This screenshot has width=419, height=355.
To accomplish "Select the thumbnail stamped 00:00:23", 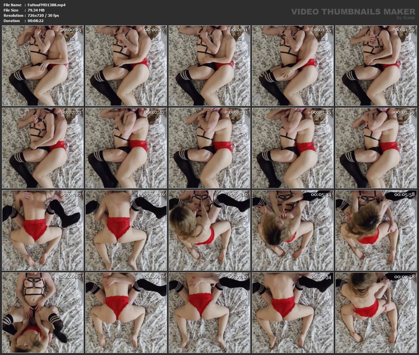I will pyautogui.click(x=43, y=66).
